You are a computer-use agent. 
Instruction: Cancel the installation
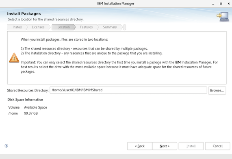[217, 146]
